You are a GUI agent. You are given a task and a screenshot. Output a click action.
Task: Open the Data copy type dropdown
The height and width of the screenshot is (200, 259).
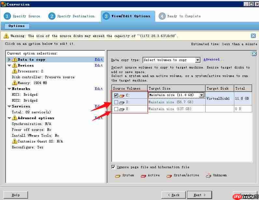point(198,60)
